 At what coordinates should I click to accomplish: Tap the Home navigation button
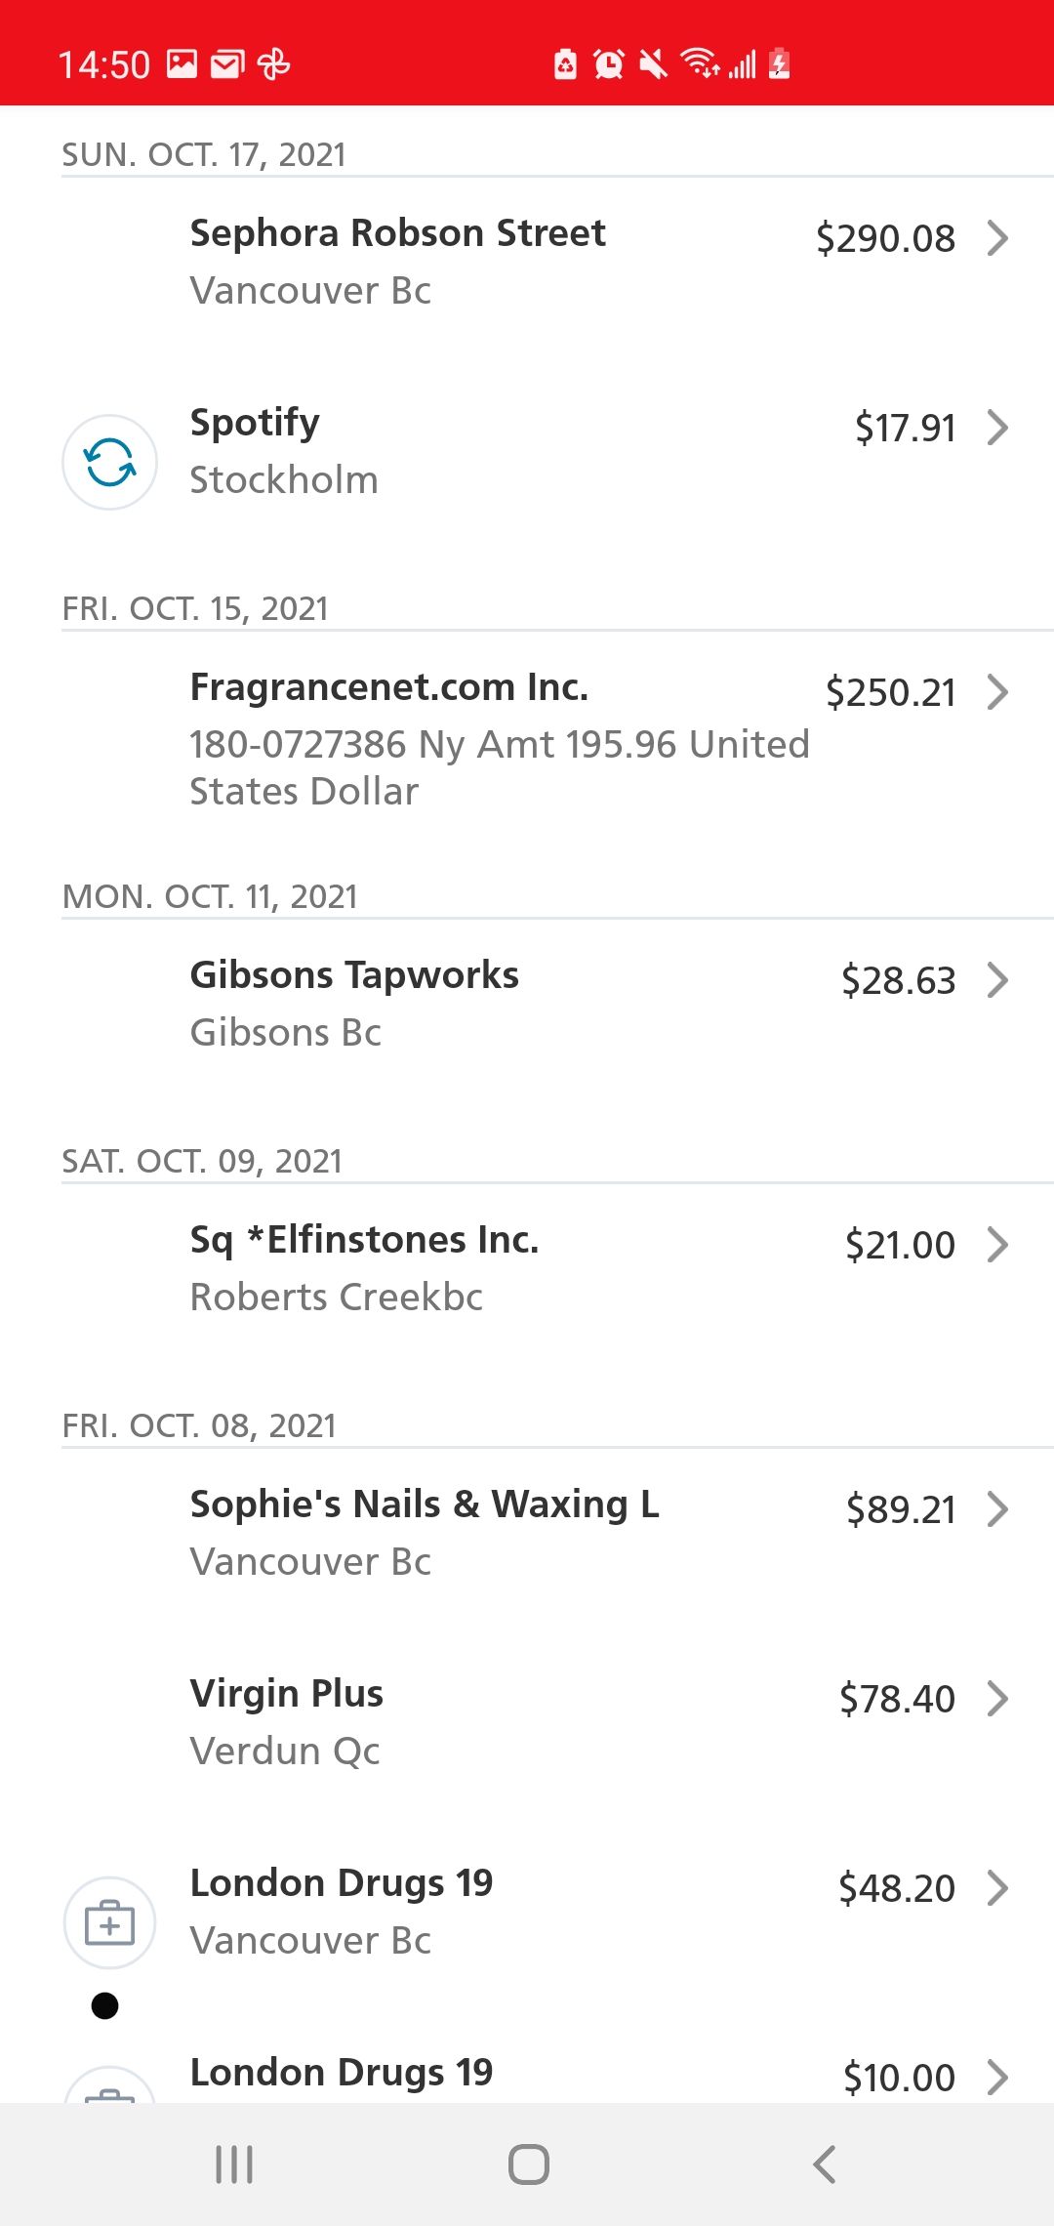click(x=527, y=2161)
